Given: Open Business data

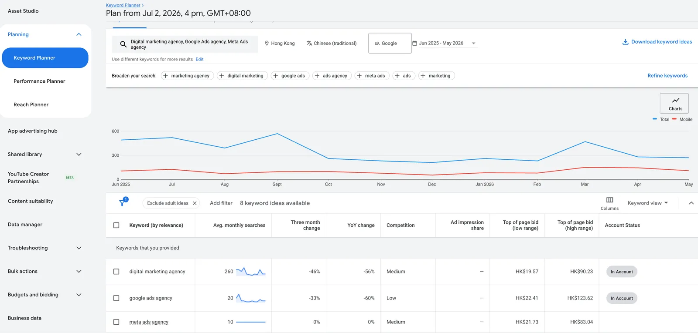Looking at the screenshot, I should (24, 318).
